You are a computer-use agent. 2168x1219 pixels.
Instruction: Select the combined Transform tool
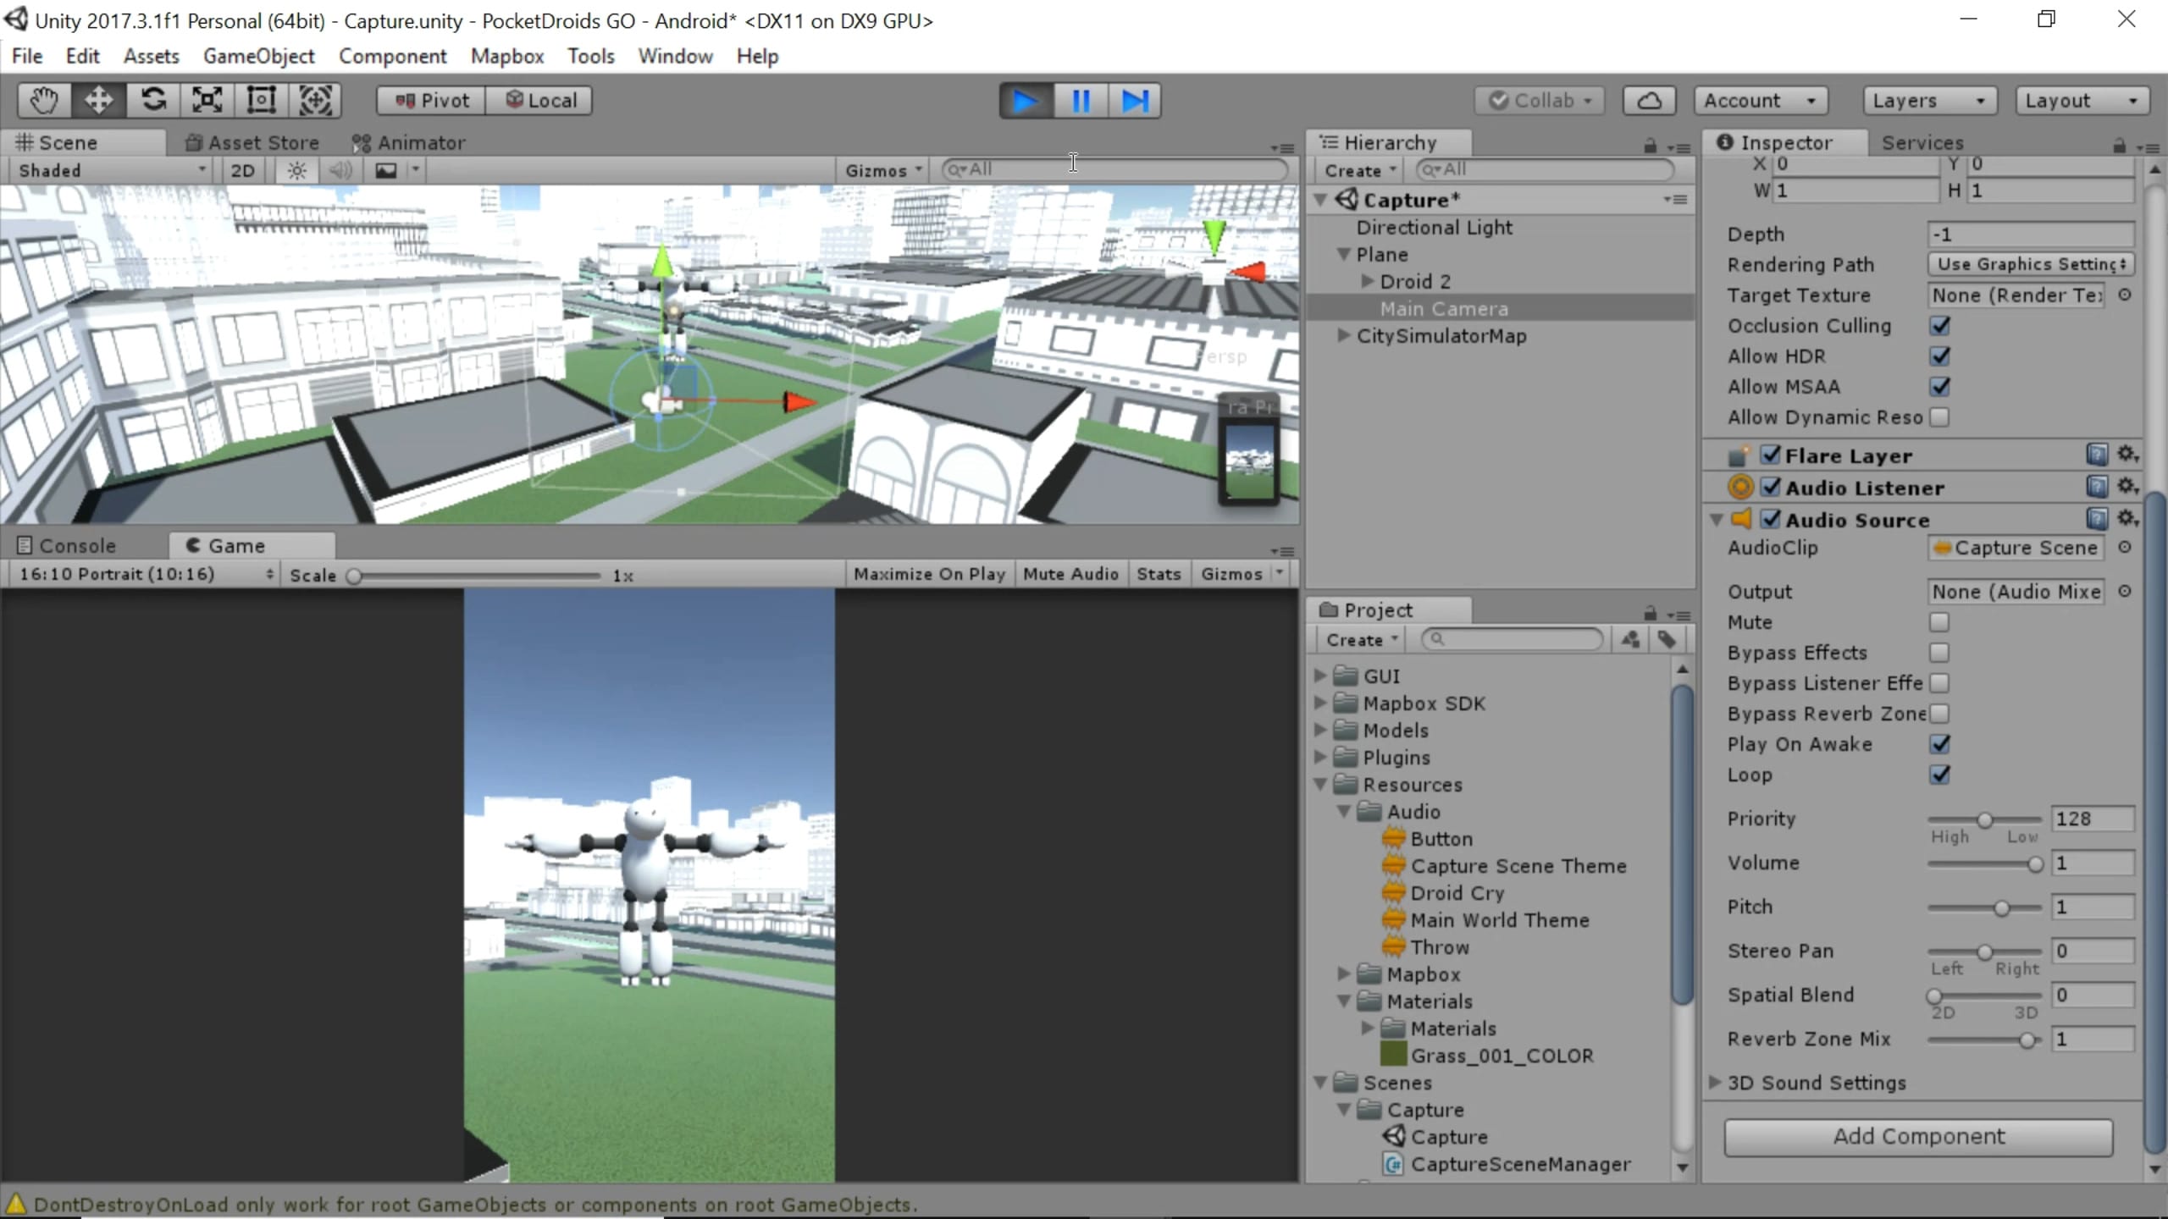tap(316, 100)
